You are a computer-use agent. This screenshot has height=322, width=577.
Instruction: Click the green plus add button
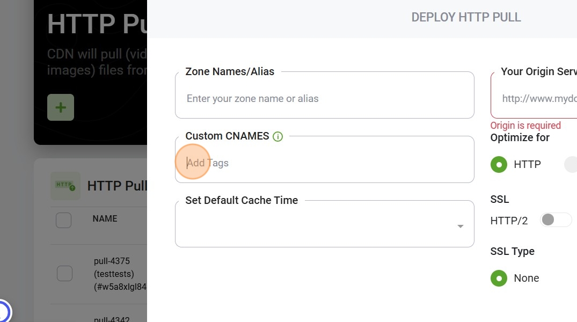coord(61,107)
